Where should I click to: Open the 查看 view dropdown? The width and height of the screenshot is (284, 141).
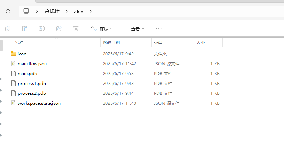point(133,29)
